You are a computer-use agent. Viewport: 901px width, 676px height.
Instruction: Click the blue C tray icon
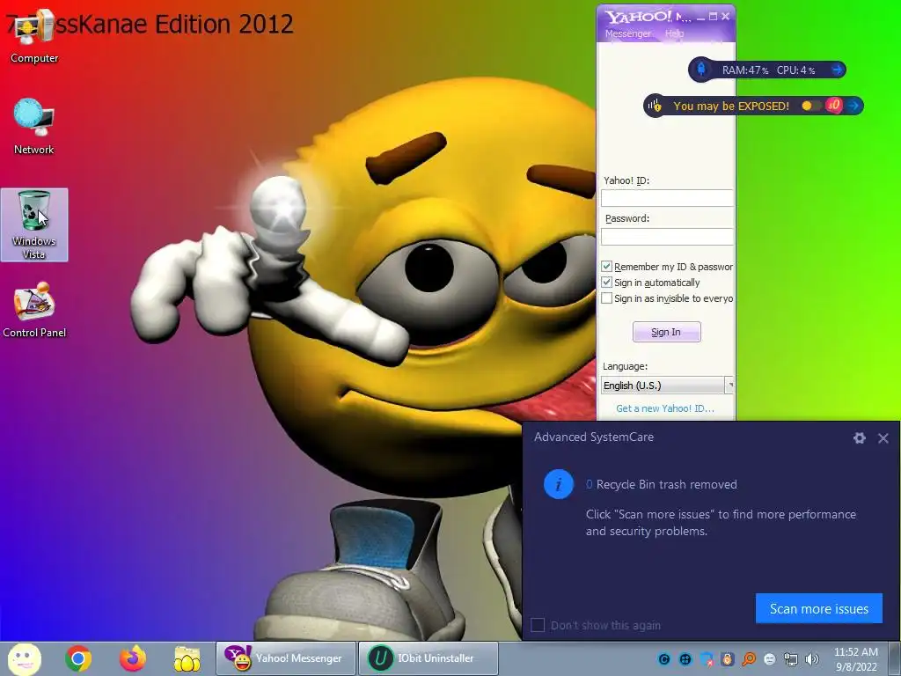pyautogui.click(x=664, y=659)
